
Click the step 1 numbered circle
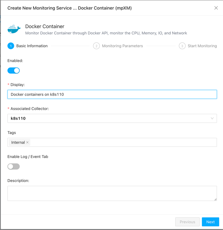tap(11, 46)
